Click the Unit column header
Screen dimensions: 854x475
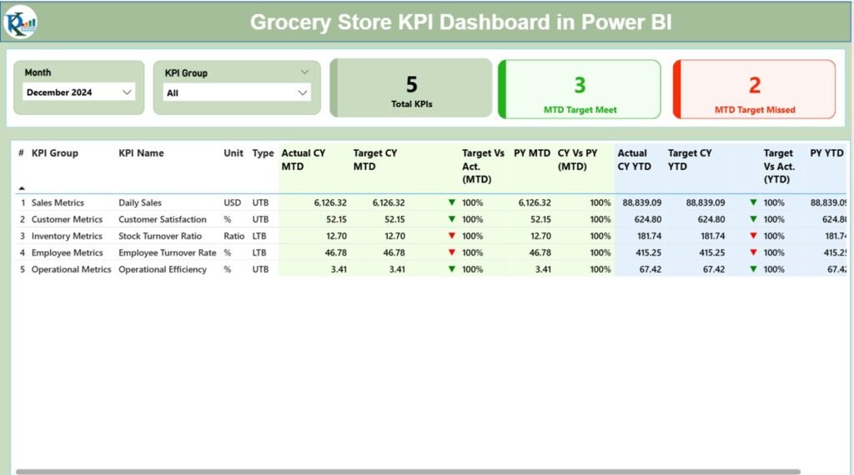(234, 153)
